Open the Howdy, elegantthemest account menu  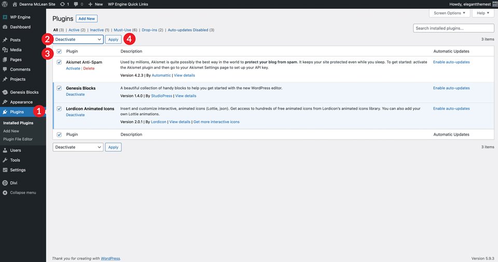point(470,4)
